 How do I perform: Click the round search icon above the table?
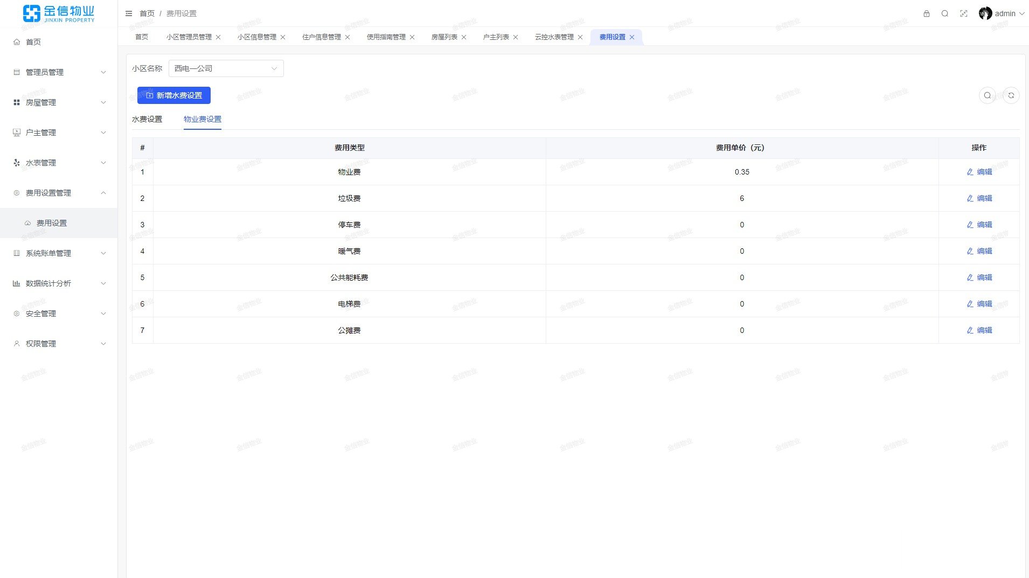(x=988, y=95)
